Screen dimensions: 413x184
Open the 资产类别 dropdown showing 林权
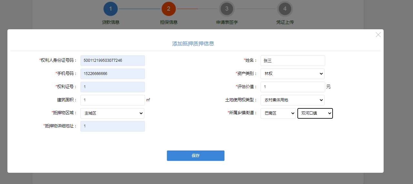(x=293, y=74)
